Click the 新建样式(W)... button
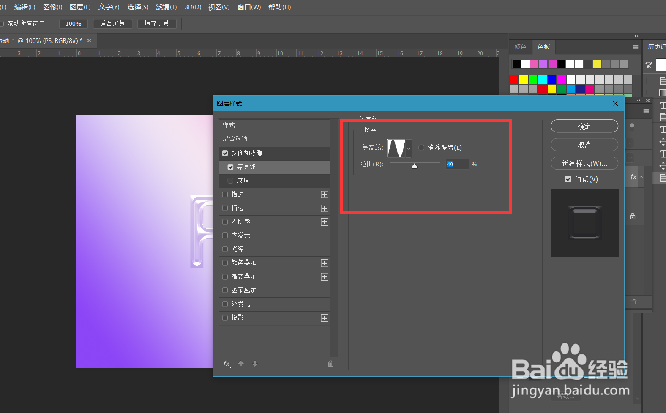This screenshot has width=666, height=413. [584, 163]
